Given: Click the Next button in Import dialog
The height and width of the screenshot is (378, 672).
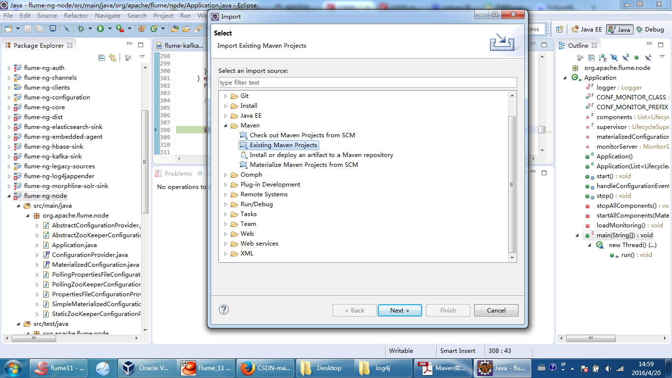Looking at the screenshot, I should (x=400, y=310).
